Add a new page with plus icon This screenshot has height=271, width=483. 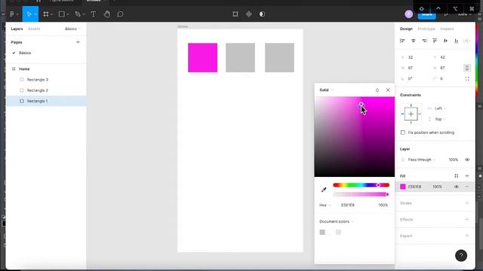(78, 42)
